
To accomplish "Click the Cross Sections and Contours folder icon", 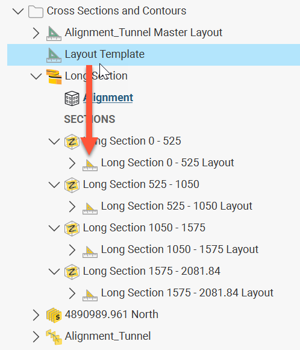I will (36, 11).
